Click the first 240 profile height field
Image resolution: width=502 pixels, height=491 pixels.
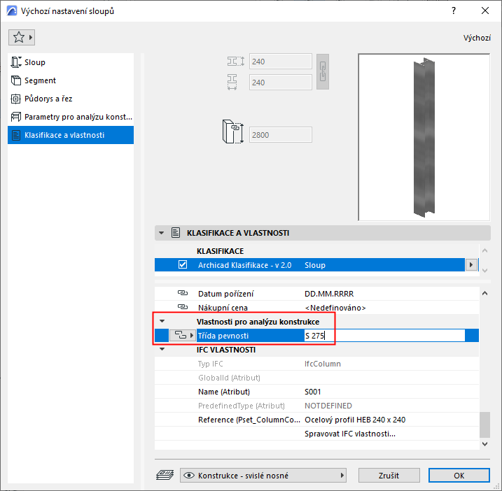(281, 62)
